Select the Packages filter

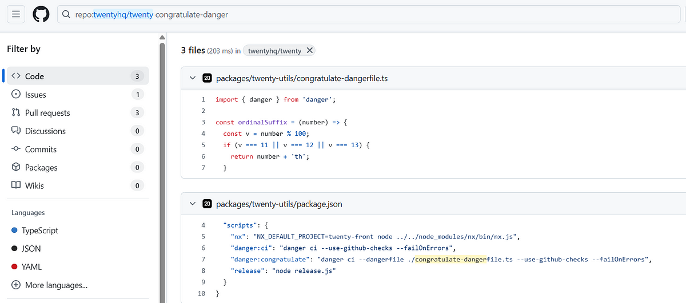point(77,167)
